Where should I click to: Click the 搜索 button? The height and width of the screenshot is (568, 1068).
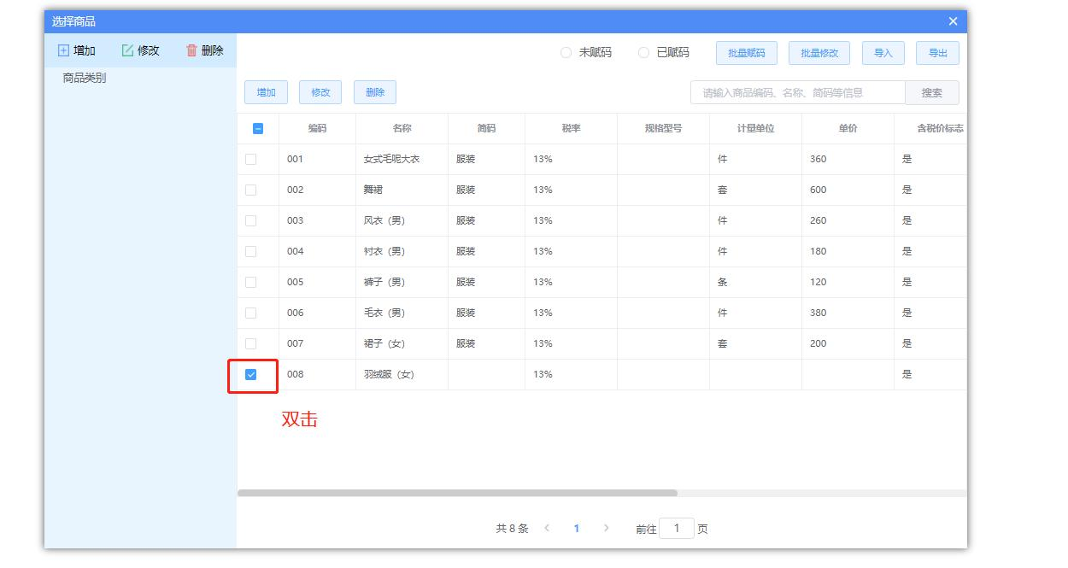pyautogui.click(x=931, y=92)
